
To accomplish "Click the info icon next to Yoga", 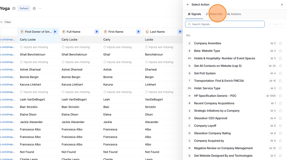I will click(14, 8).
